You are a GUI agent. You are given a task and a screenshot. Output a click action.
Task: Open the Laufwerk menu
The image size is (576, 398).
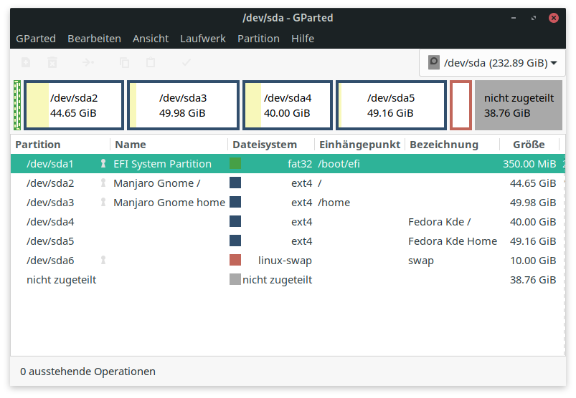[203, 39]
